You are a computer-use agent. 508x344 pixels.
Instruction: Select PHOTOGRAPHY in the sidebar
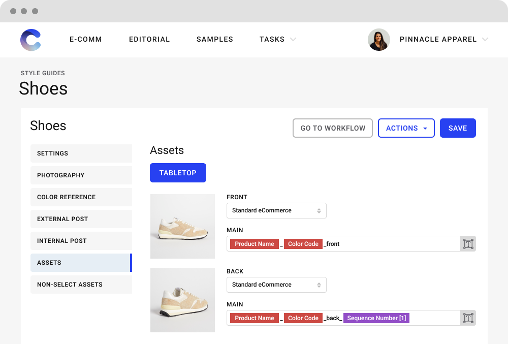pos(81,175)
